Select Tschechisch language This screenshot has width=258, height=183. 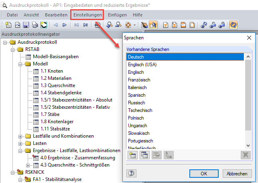click(185, 110)
